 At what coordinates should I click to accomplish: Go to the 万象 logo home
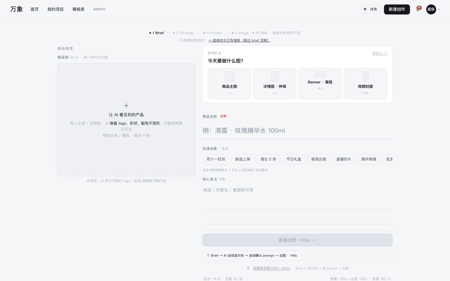[16, 9]
